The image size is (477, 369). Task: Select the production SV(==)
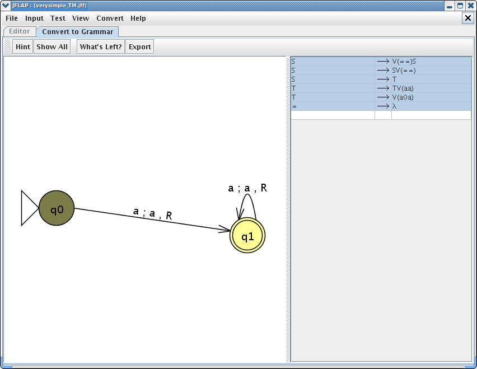(x=431, y=70)
